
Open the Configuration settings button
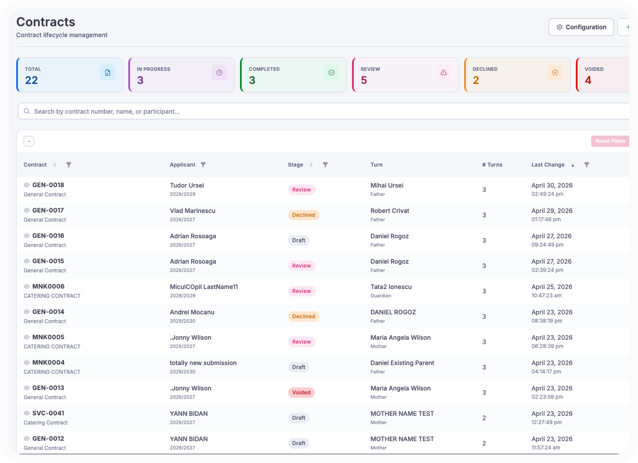click(581, 27)
